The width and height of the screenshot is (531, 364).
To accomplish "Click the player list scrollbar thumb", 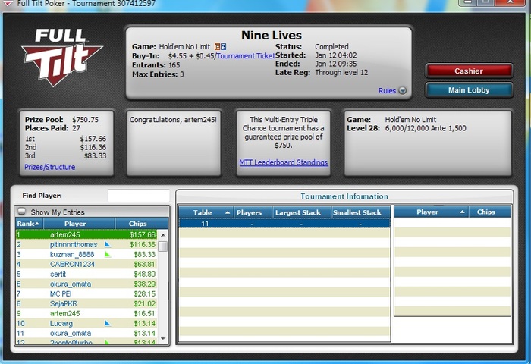I will pyautogui.click(x=163, y=246).
